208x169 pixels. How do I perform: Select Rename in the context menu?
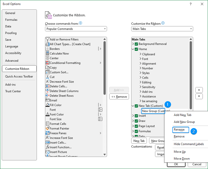tap(179, 129)
